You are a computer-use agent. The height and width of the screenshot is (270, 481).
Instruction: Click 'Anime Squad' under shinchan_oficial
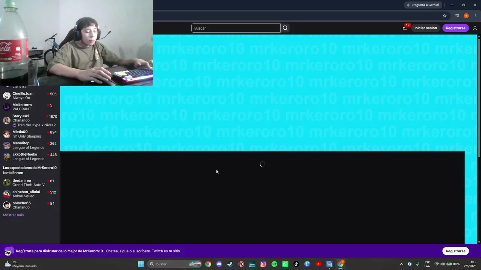click(x=23, y=196)
